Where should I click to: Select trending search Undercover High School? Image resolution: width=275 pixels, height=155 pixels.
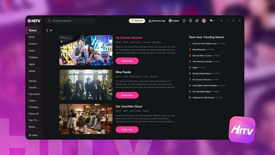[x=203, y=98]
